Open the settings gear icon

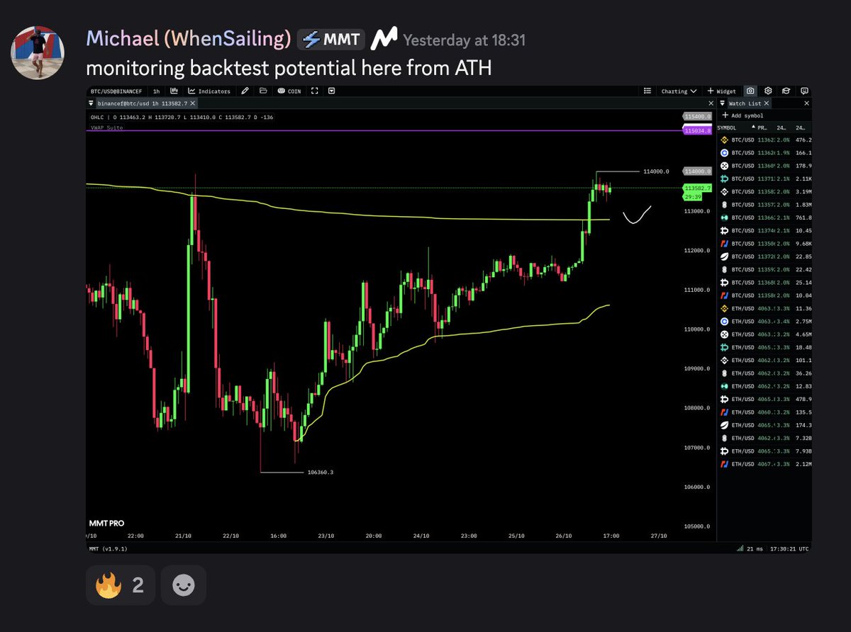[768, 91]
